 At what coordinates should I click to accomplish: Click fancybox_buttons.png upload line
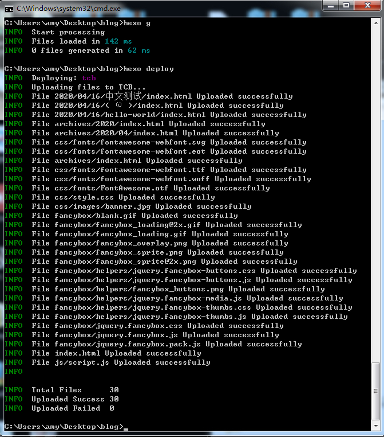pos(164,290)
